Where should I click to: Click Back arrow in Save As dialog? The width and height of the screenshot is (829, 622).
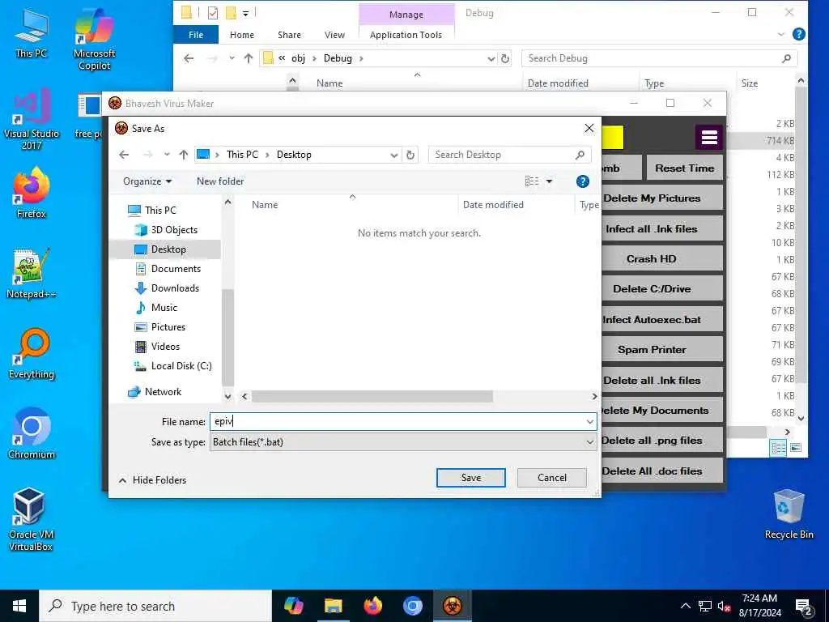pyautogui.click(x=124, y=155)
